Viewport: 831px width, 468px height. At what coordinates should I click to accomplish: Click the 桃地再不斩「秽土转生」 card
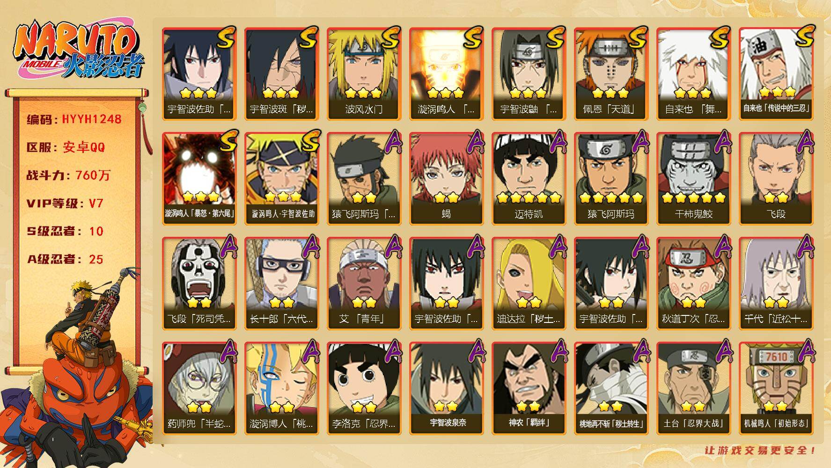[611, 388]
